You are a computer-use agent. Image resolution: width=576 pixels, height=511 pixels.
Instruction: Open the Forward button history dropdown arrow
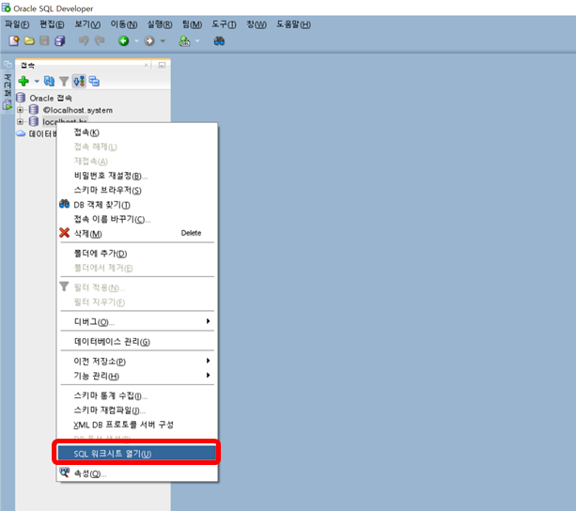coord(163,40)
